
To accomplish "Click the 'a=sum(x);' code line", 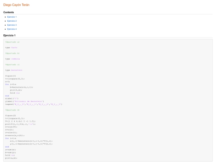I will [x=10, y=150].
